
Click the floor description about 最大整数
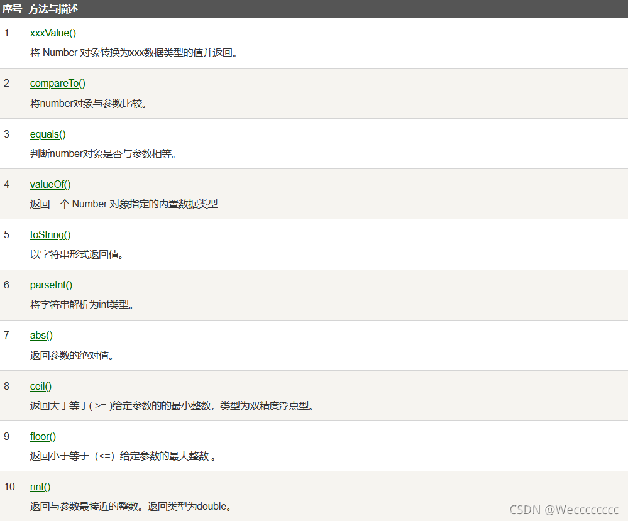click(x=123, y=456)
